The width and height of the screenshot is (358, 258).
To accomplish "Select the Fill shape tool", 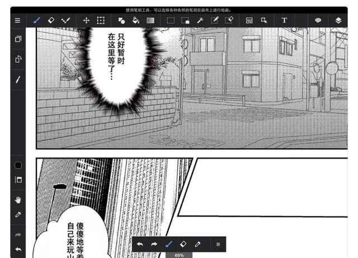I will pos(121,21).
